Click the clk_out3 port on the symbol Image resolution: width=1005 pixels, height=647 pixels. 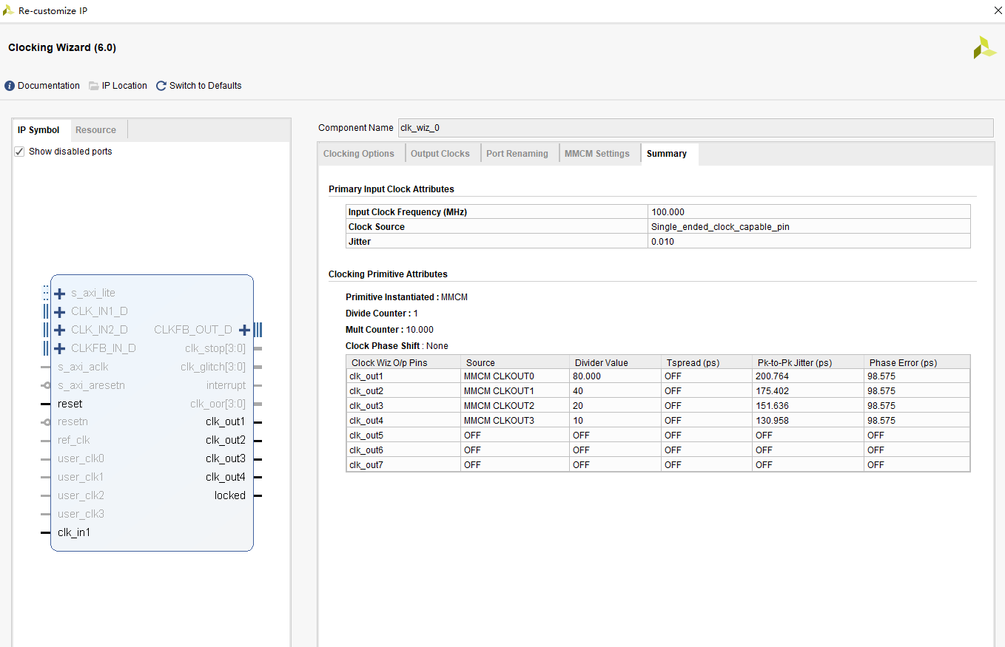pyautogui.click(x=226, y=459)
